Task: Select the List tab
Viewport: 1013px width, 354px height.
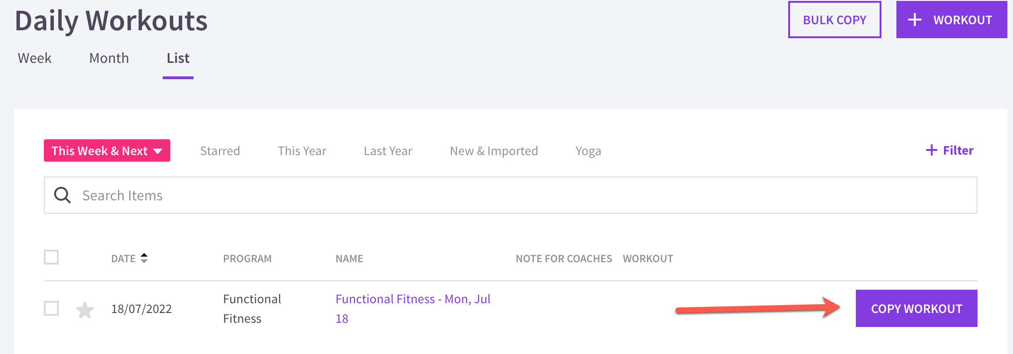Action: click(x=178, y=58)
